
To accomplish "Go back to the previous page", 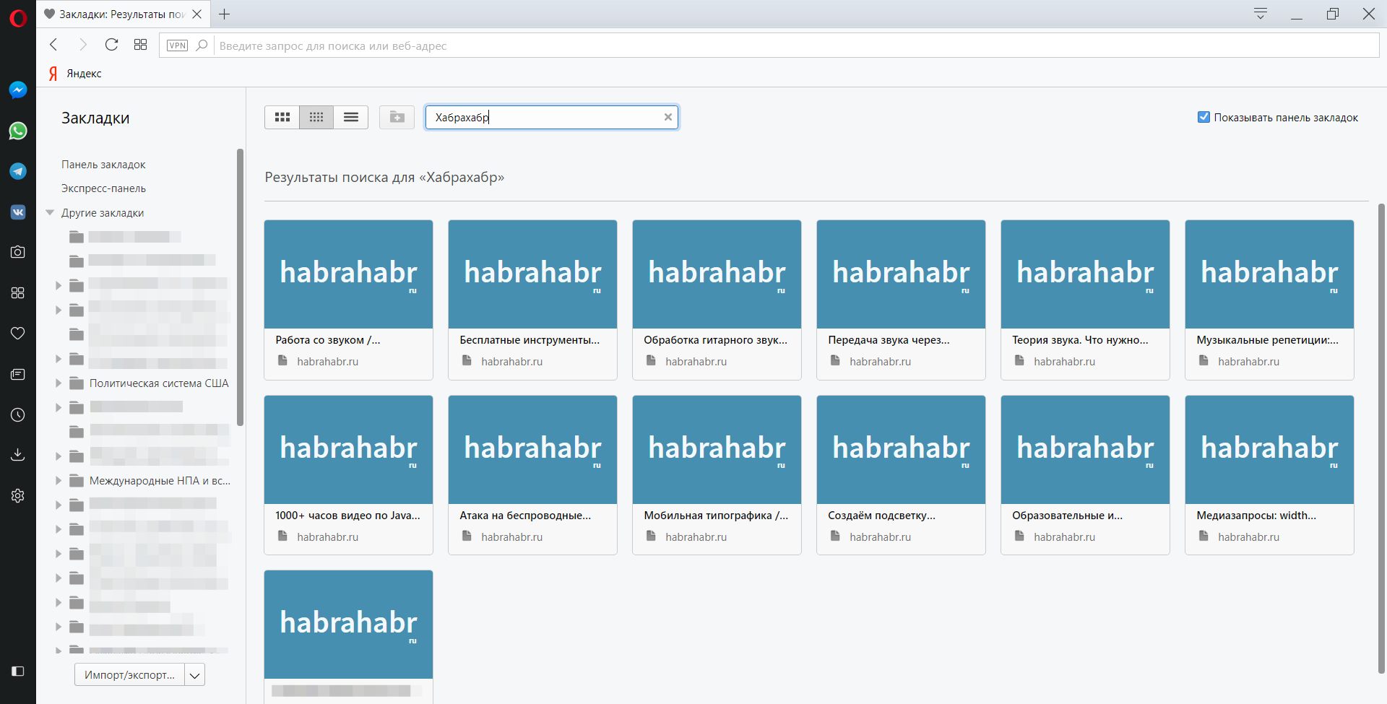I will tap(53, 45).
